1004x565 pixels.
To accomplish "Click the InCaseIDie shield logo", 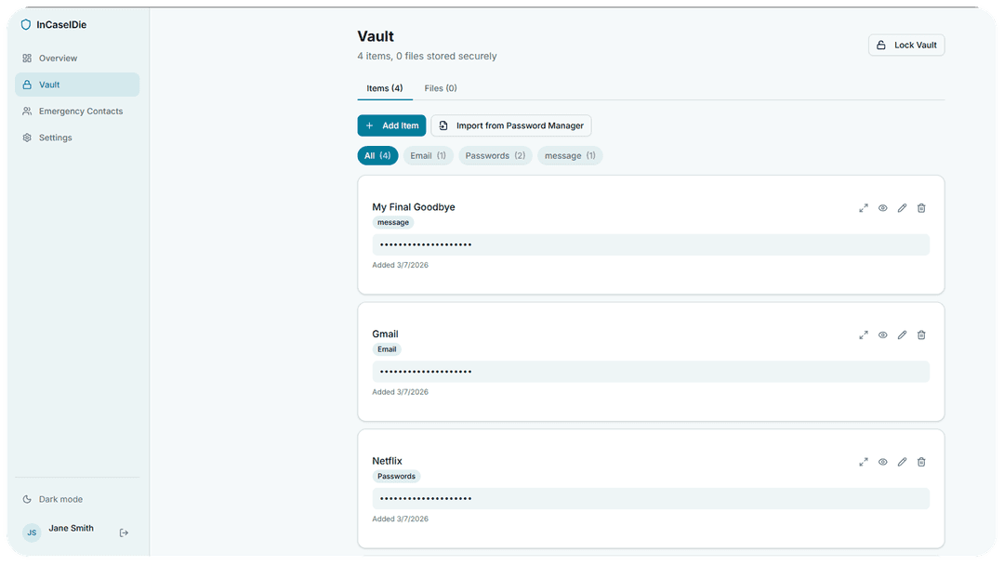I will [26, 25].
